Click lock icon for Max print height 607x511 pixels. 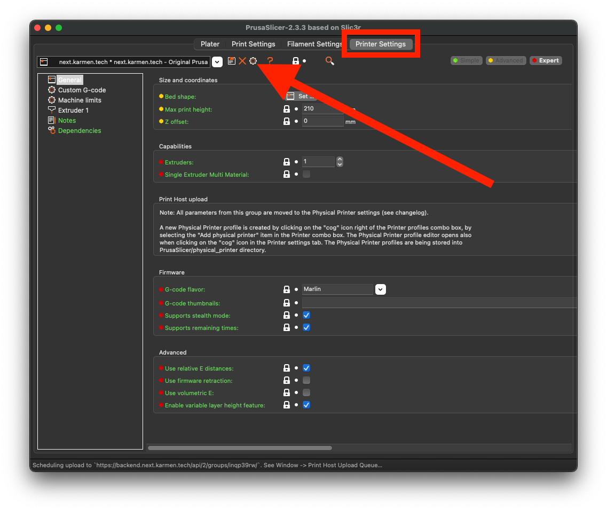tap(287, 109)
